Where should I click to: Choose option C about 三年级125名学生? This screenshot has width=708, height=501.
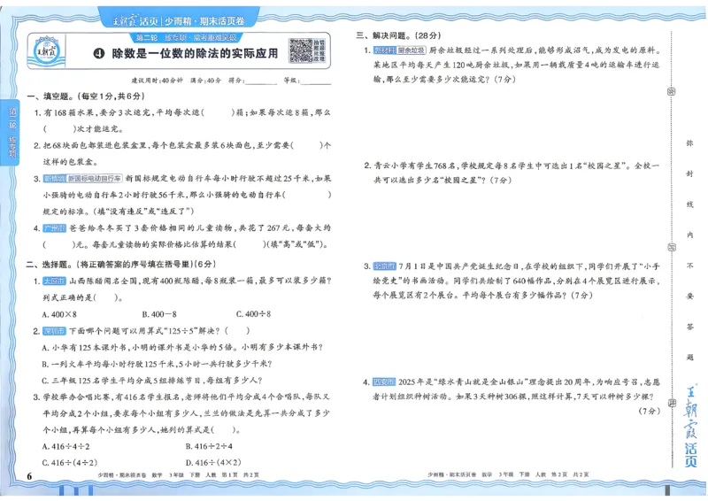click(x=152, y=381)
